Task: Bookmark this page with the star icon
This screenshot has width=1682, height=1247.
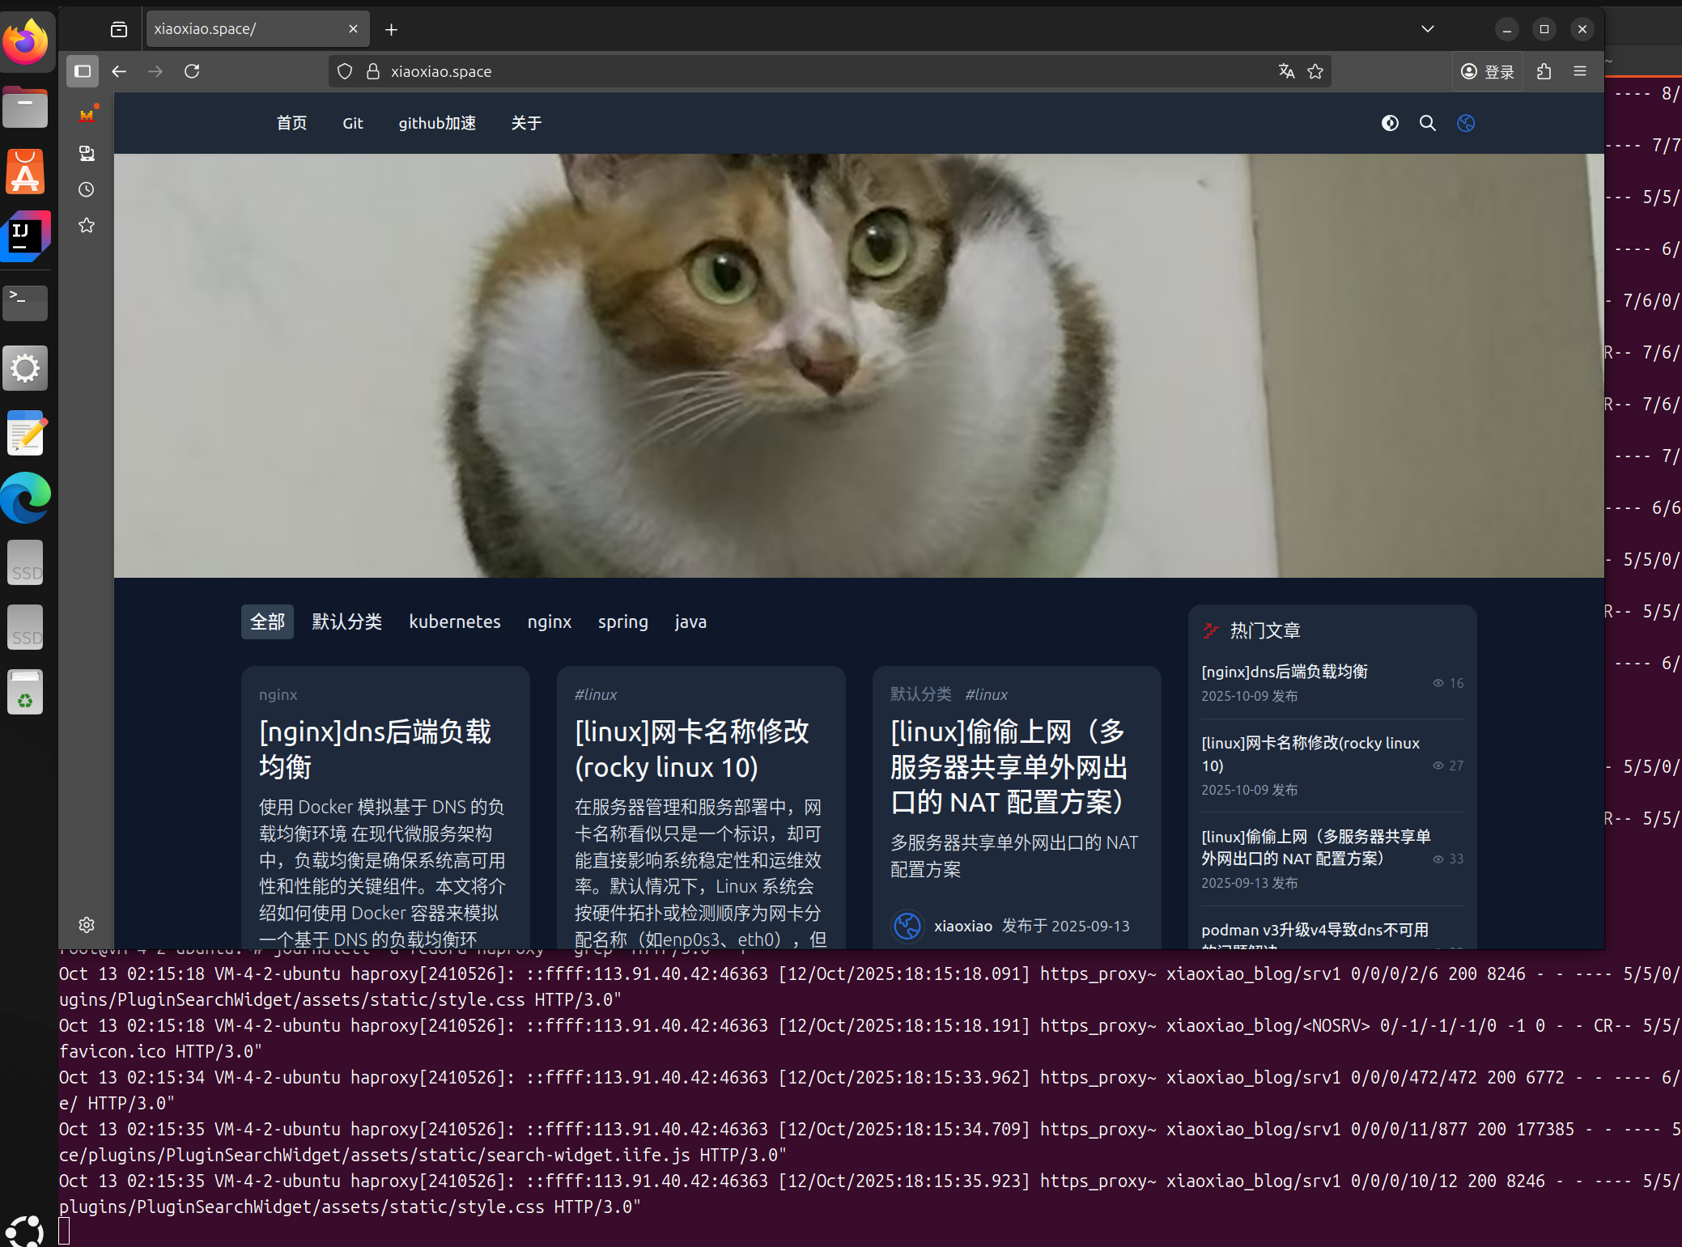Action: coord(1315,71)
